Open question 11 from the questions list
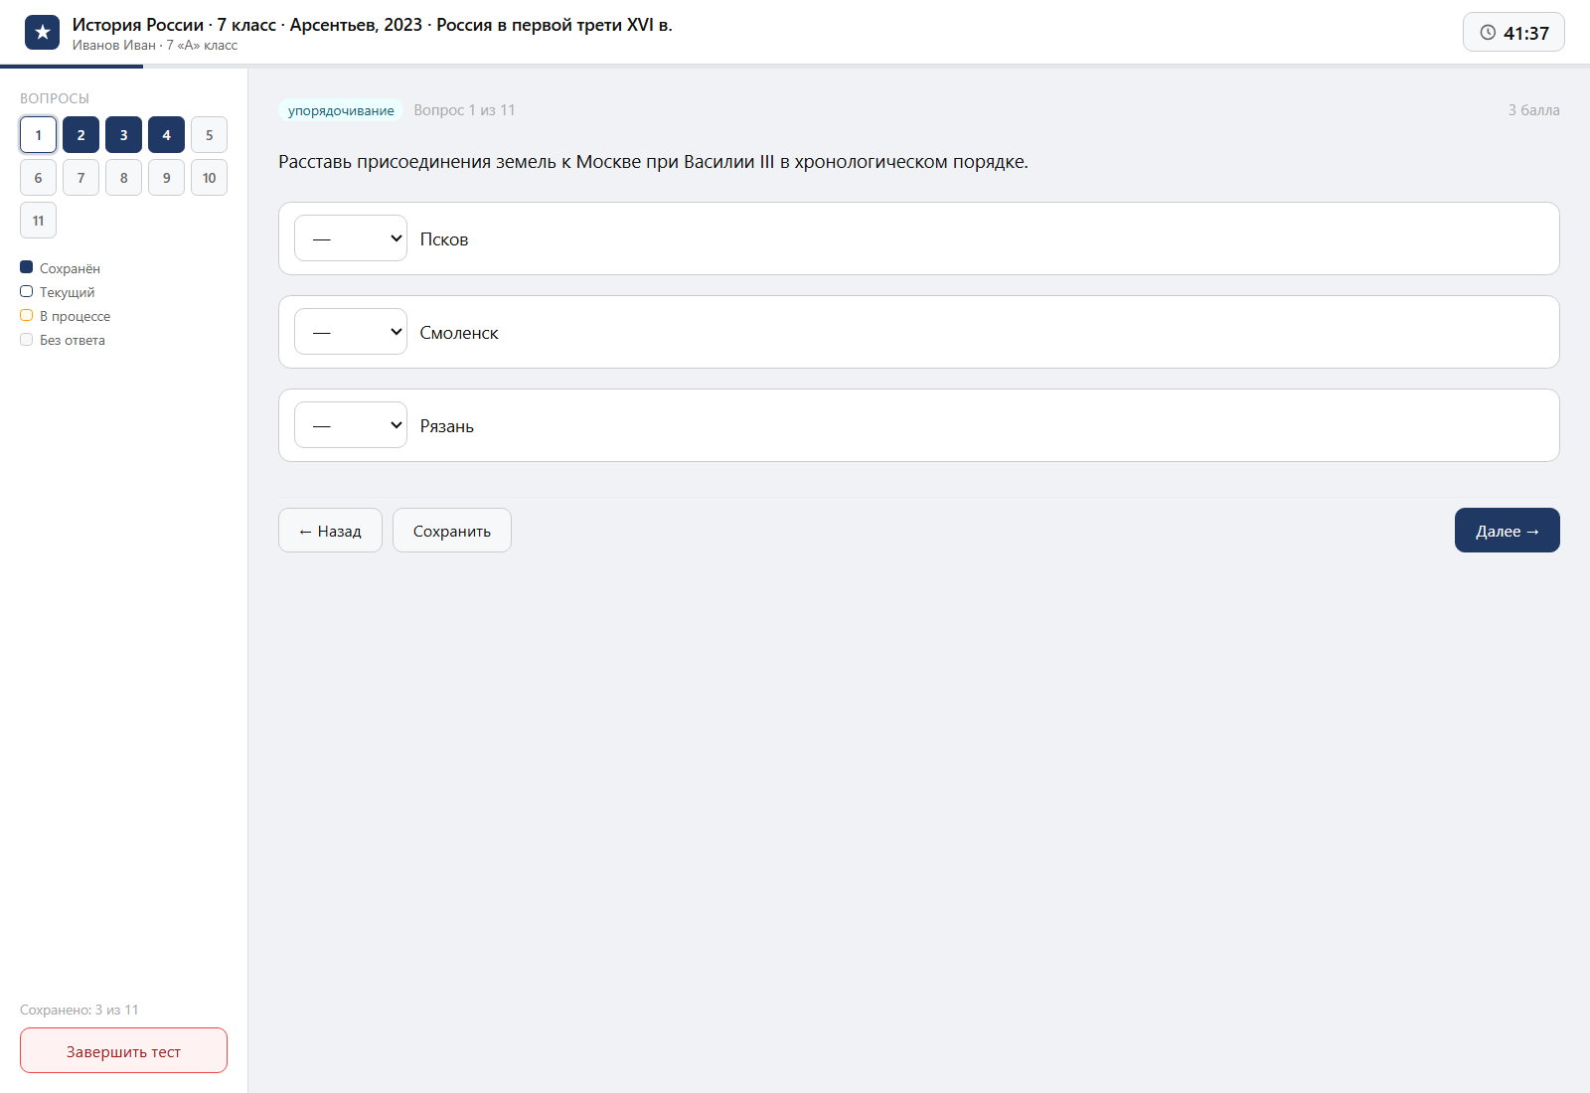 tap(38, 221)
